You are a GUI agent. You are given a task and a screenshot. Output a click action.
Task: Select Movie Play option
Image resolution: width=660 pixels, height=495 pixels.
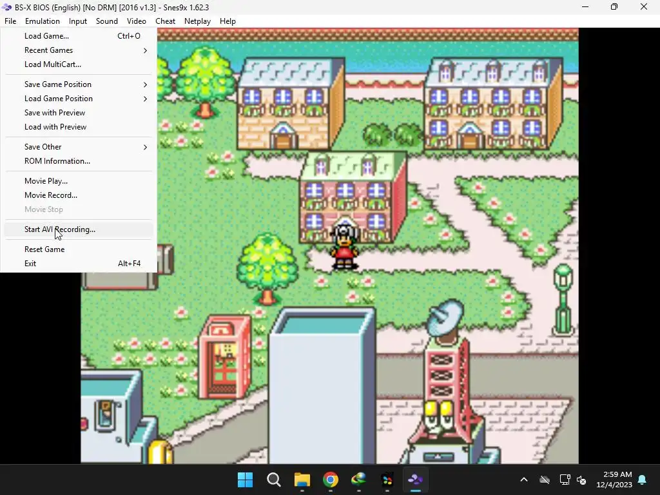pyautogui.click(x=79, y=181)
